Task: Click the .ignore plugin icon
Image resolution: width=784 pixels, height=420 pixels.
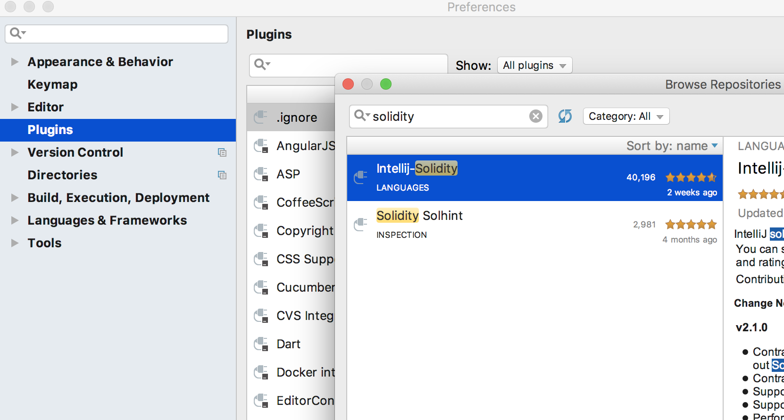Action: 261,117
